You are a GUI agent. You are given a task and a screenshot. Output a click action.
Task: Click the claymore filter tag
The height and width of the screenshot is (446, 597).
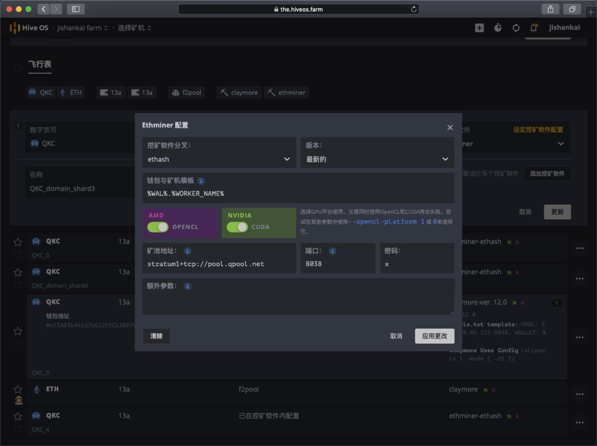[239, 92]
